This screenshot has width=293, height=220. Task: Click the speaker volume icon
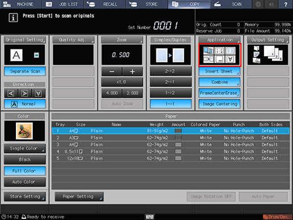tap(271, 4)
